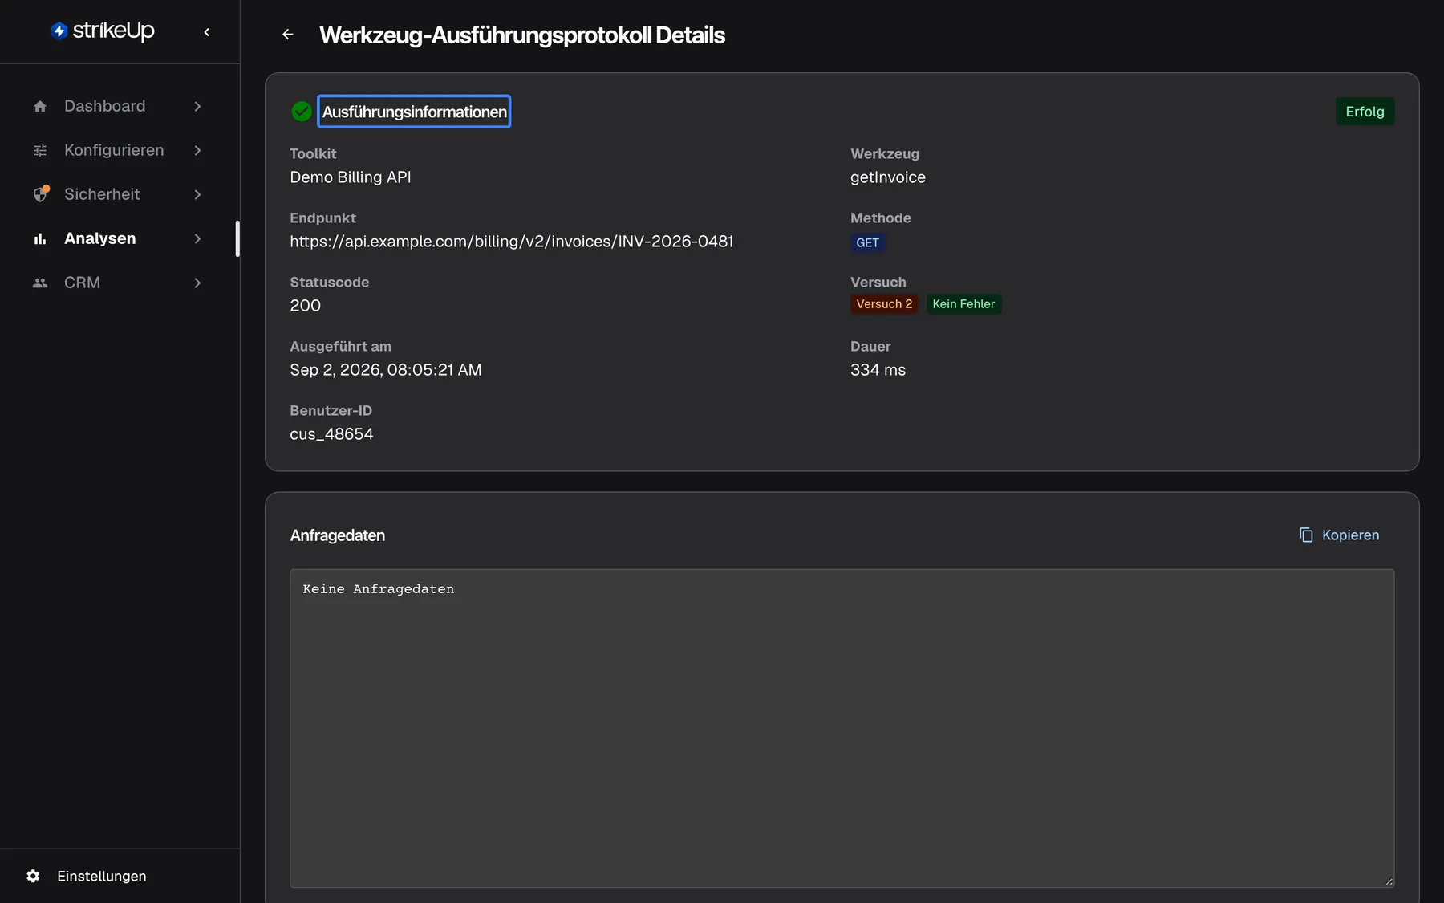The image size is (1444, 903).
Task: Click the strikeUp logo
Action: (103, 31)
